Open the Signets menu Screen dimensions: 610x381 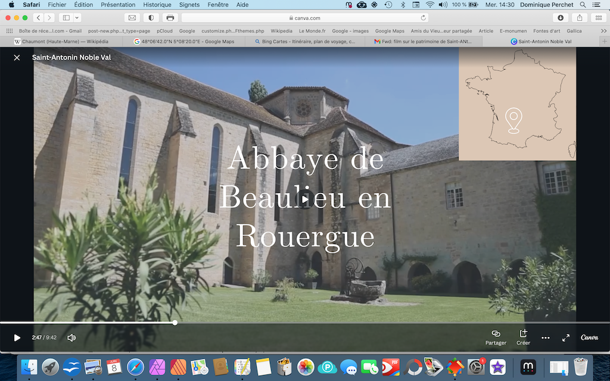(189, 5)
